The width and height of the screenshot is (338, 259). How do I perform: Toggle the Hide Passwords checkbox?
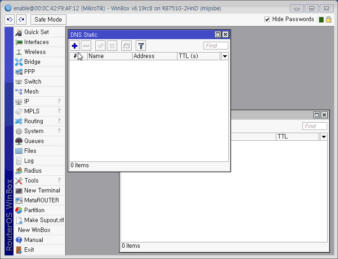(267, 19)
